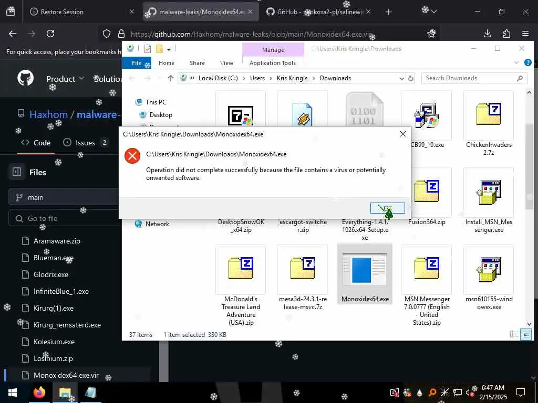Image resolution: width=538 pixels, height=403 pixels.
Task: Click the Manage contextual tab header
Action: pos(273,50)
